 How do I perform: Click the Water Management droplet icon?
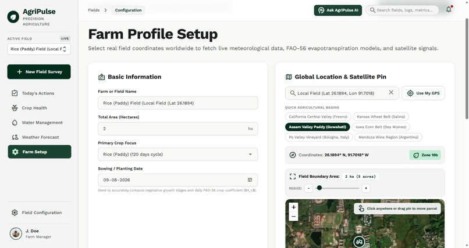point(15,123)
